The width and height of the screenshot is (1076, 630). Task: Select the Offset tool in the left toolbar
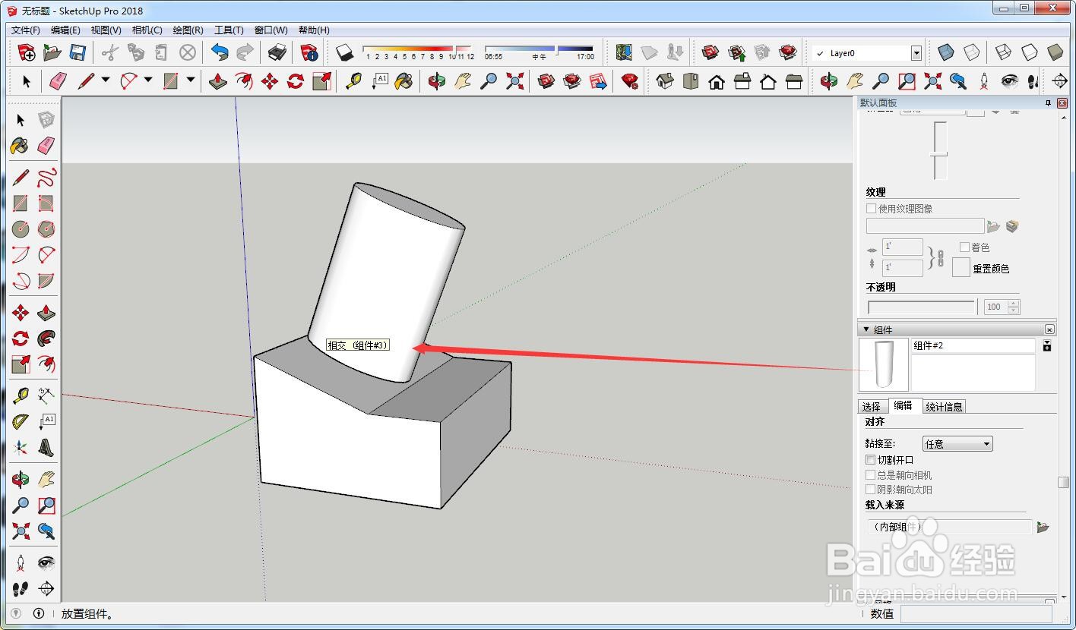pyautogui.click(x=46, y=364)
